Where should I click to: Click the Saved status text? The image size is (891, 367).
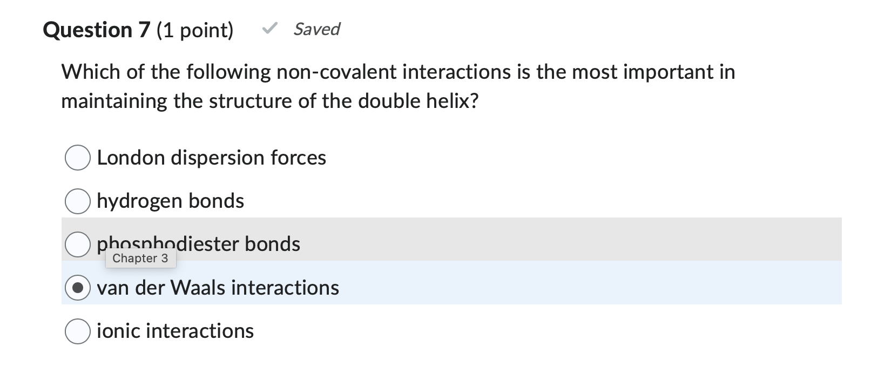tap(316, 30)
